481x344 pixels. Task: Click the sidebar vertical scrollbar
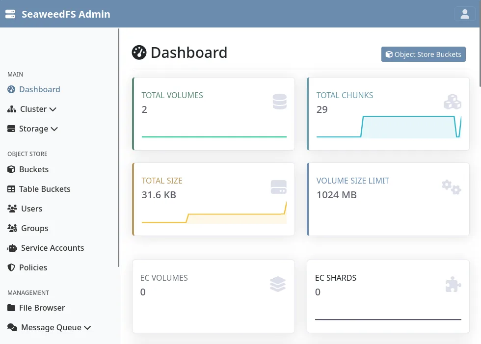pyautogui.click(x=118, y=148)
